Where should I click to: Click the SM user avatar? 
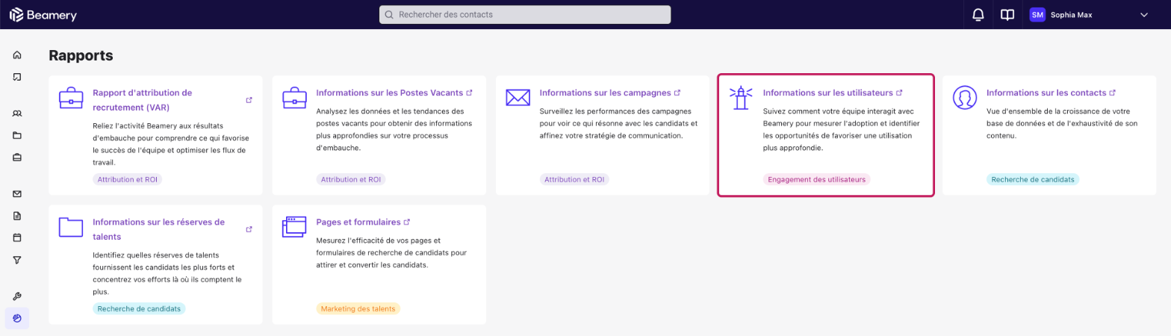[x=1037, y=15]
